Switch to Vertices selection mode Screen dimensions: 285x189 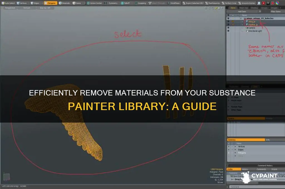tap(22, 3)
